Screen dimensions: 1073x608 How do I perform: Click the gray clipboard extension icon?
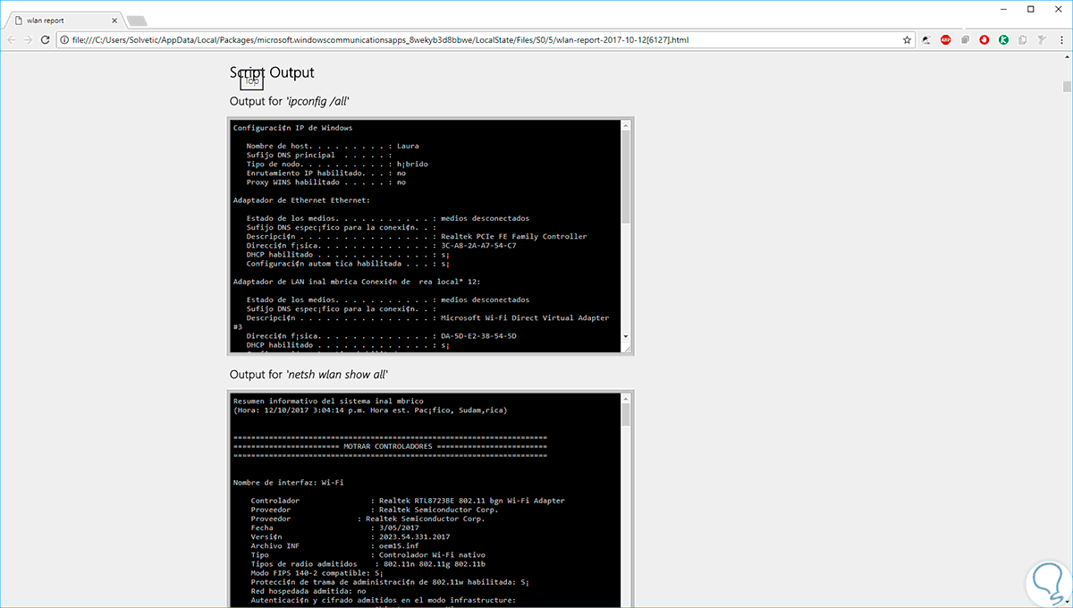click(1023, 39)
